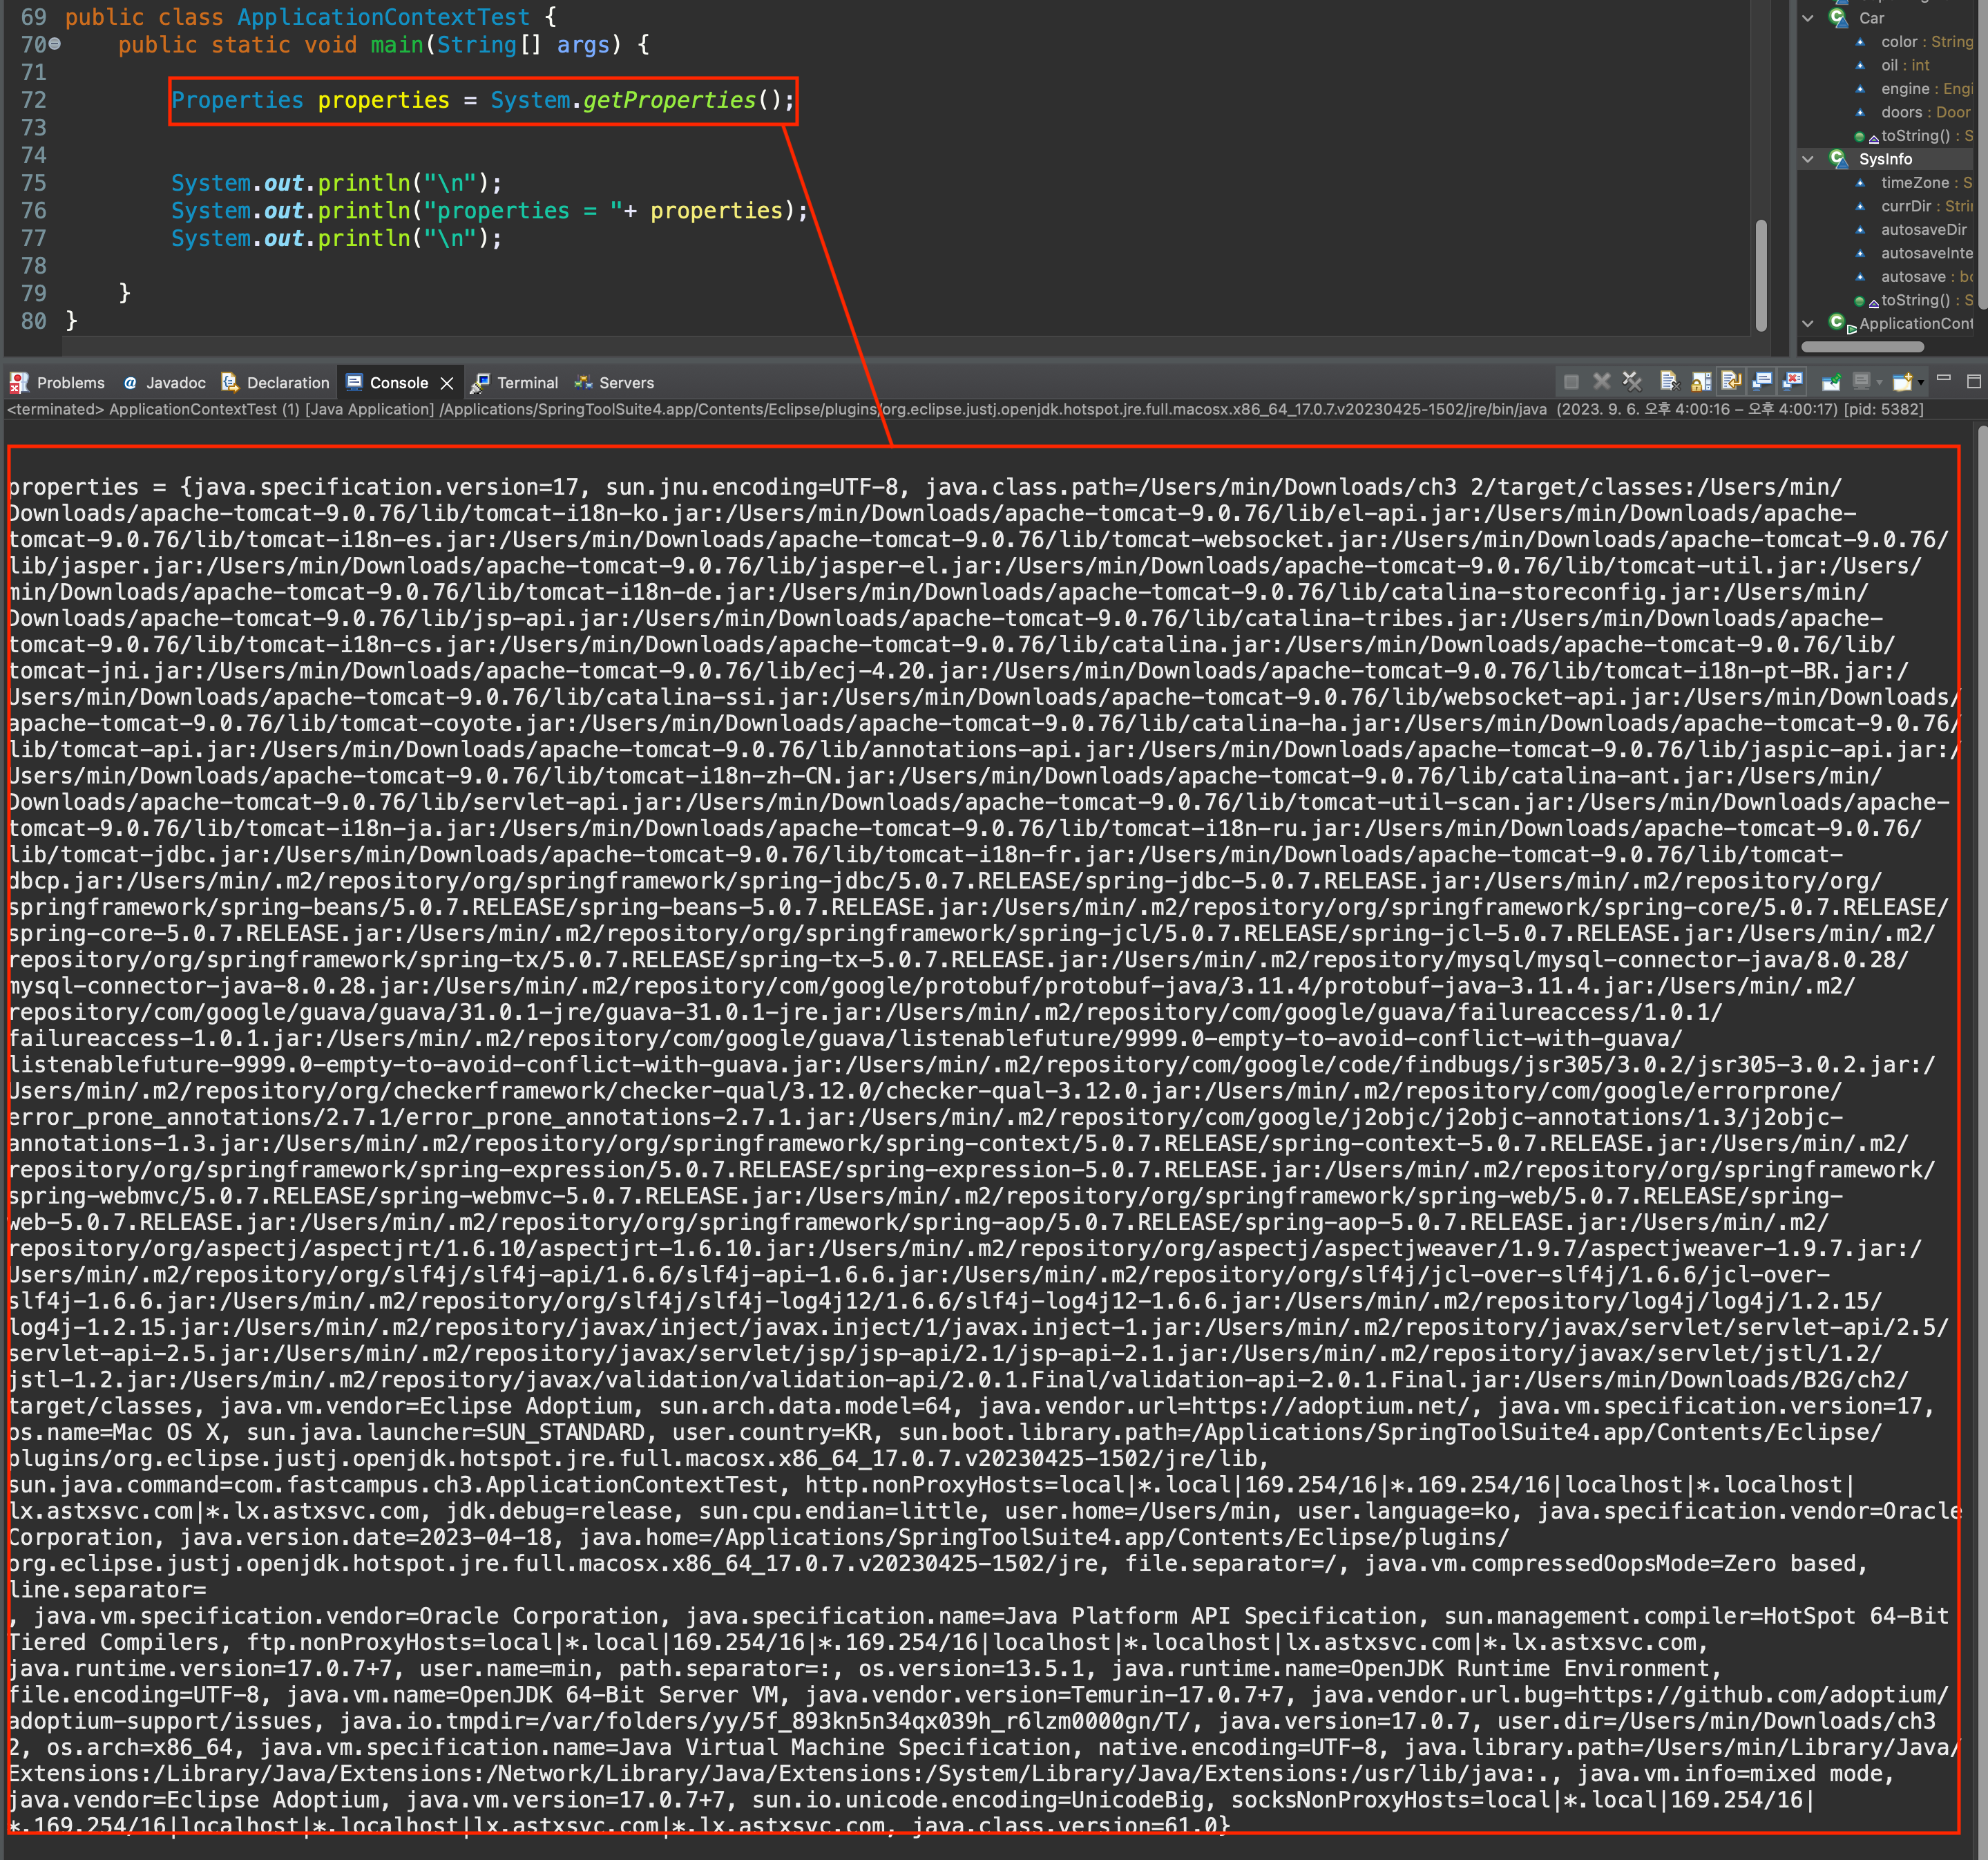Select timeZone field in Outline
Viewport: 1988px width, 1860px height.
coord(1914,183)
